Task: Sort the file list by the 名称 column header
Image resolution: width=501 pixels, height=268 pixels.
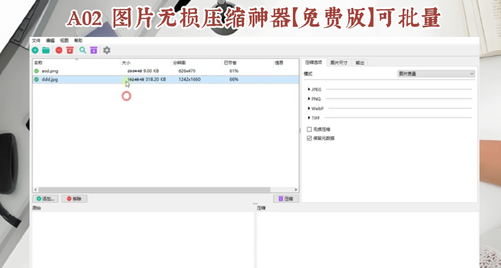Action: (77, 63)
